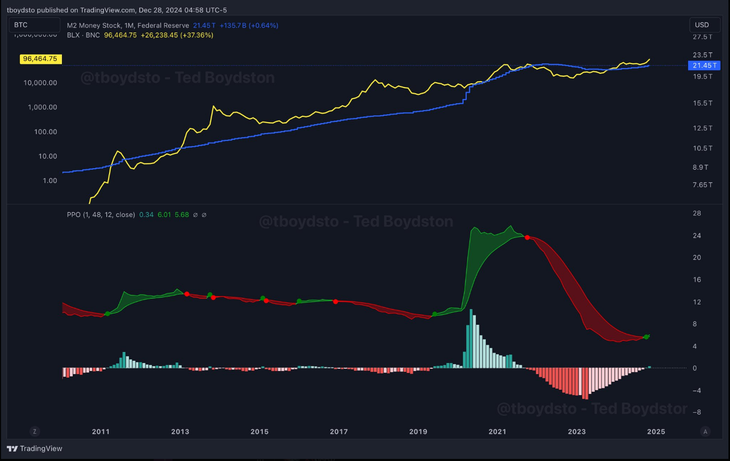Click the green crossover dot near 2011
This screenshot has height=461, width=730.
point(108,314)
